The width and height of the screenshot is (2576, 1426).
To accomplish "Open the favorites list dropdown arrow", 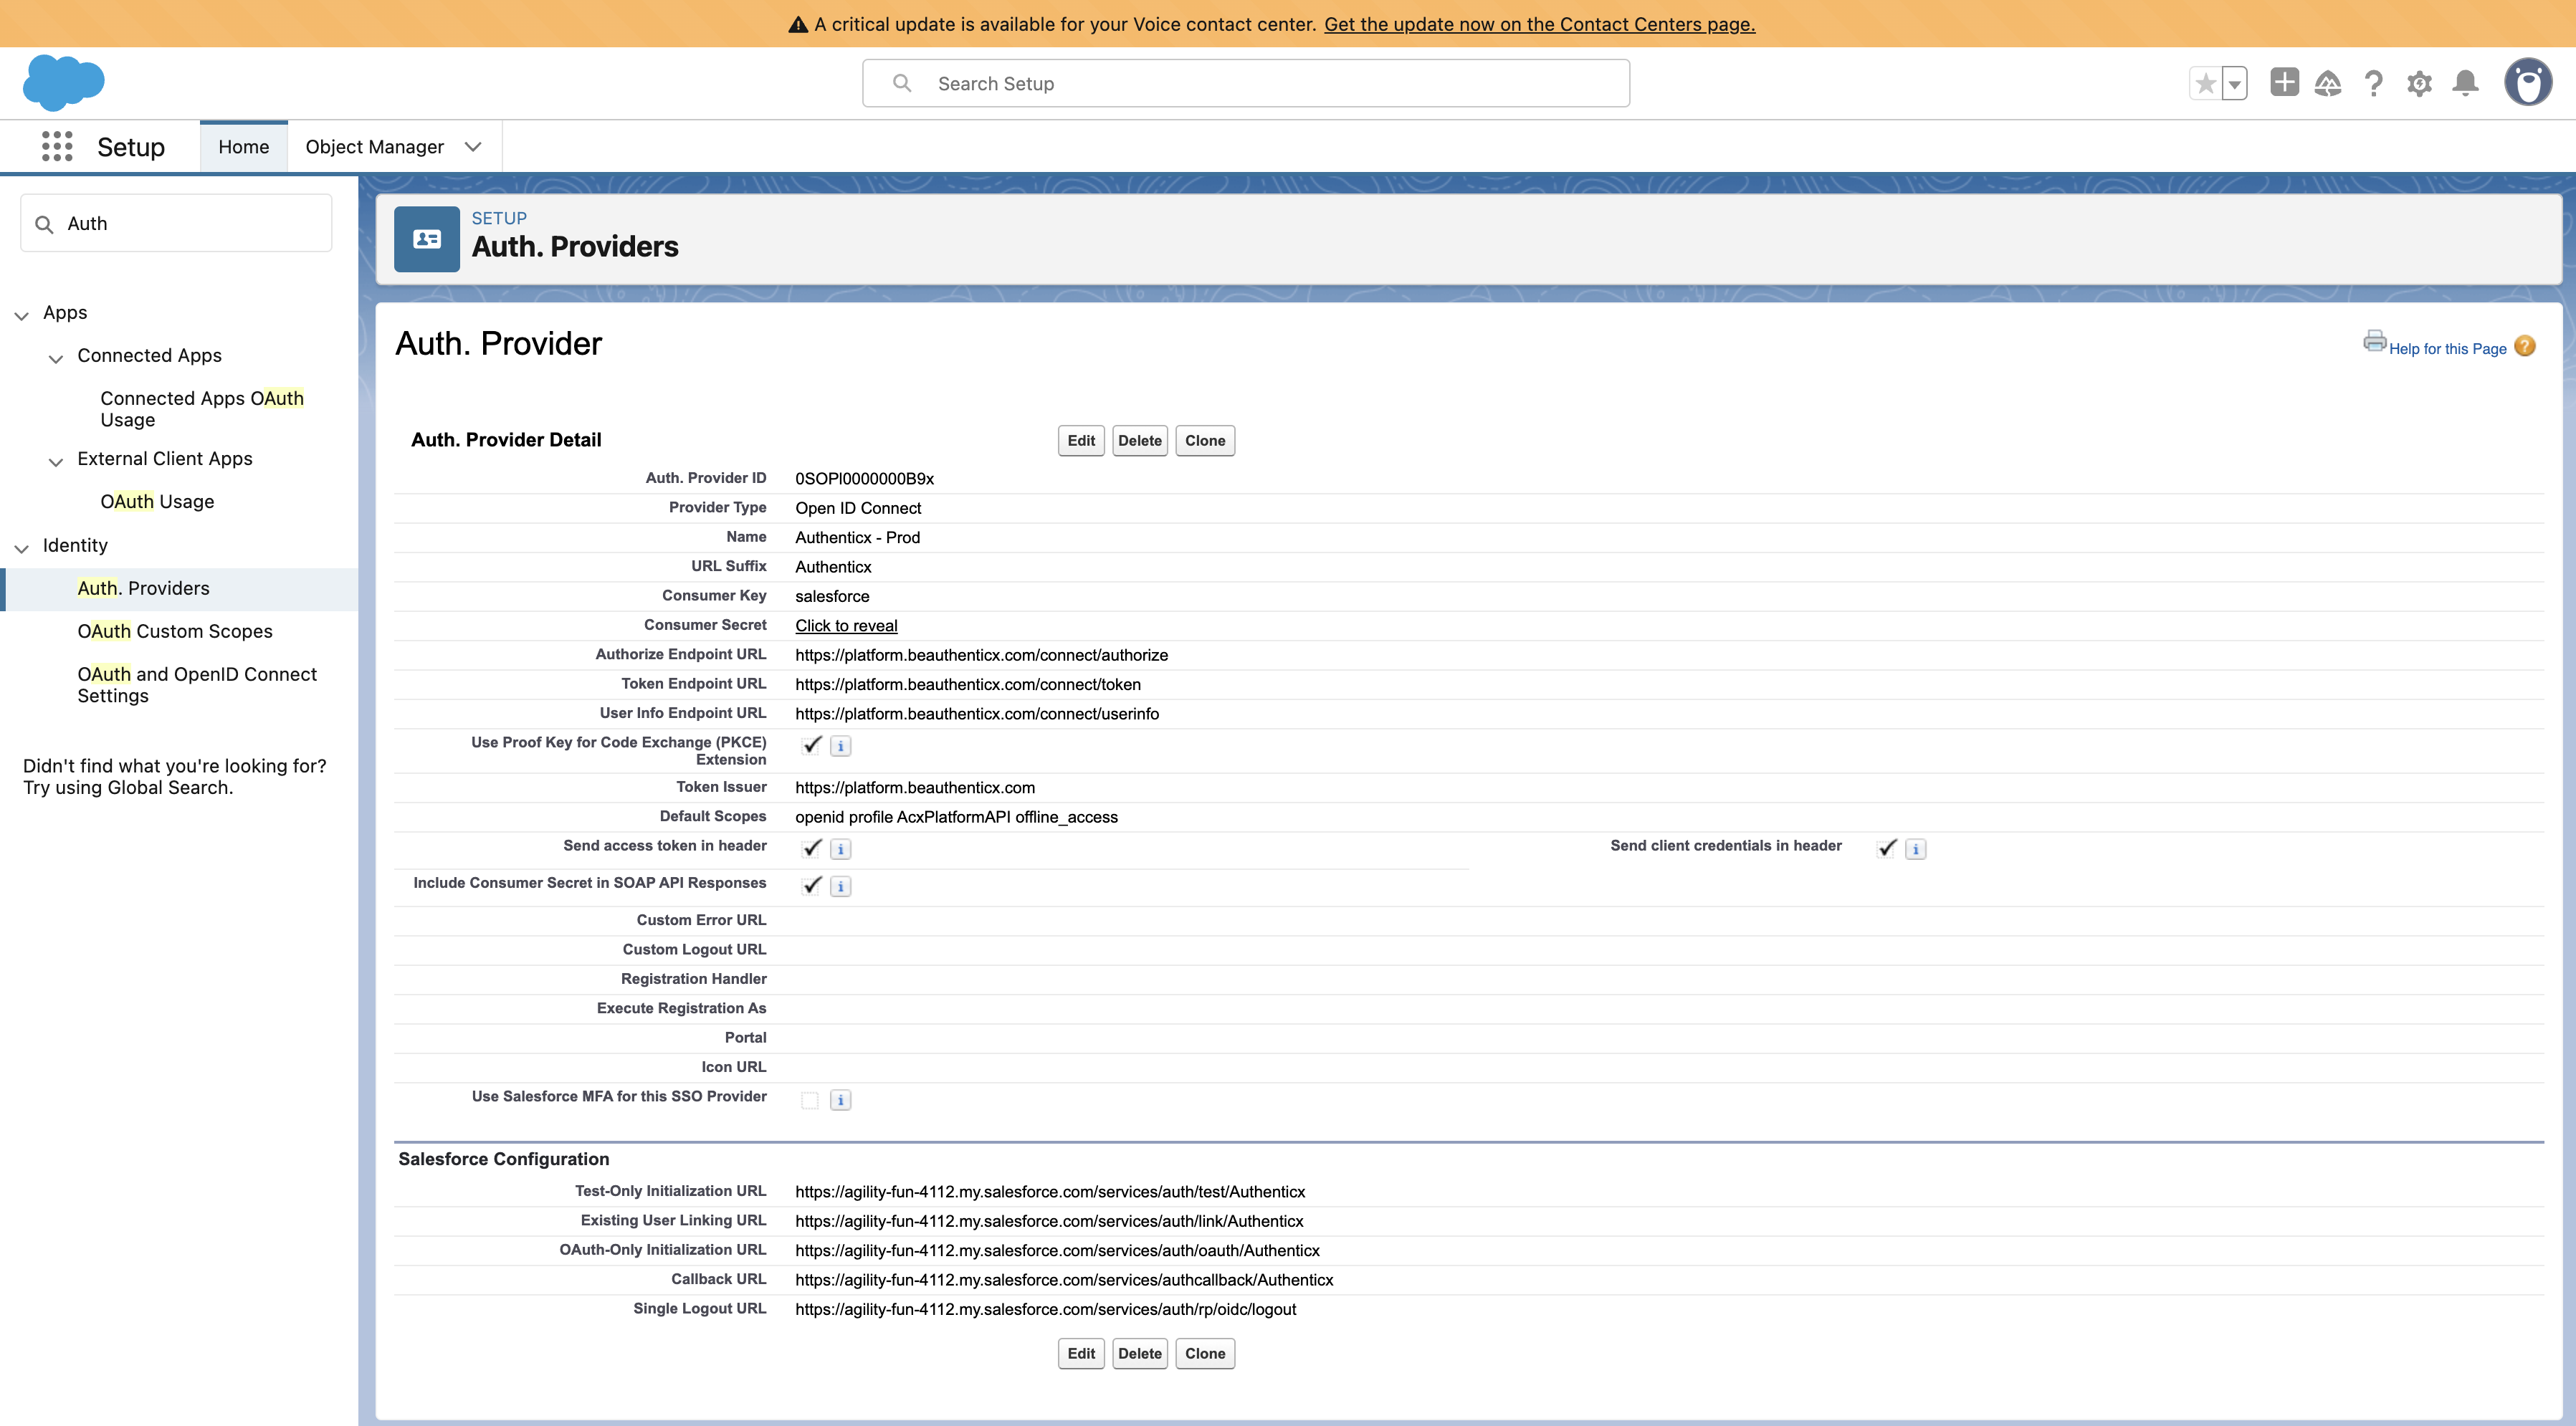I will [x=2234, y=83].
